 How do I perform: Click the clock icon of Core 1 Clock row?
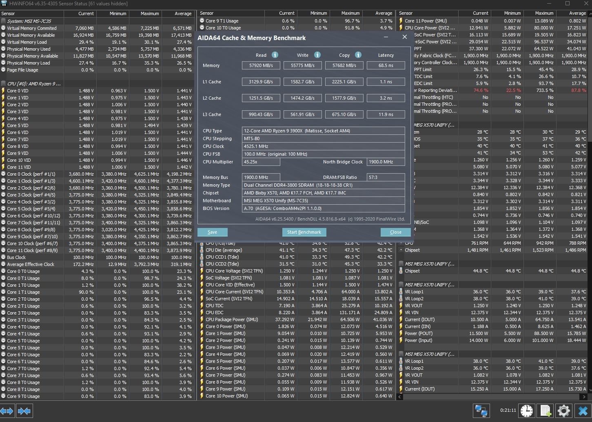point(4,181)
